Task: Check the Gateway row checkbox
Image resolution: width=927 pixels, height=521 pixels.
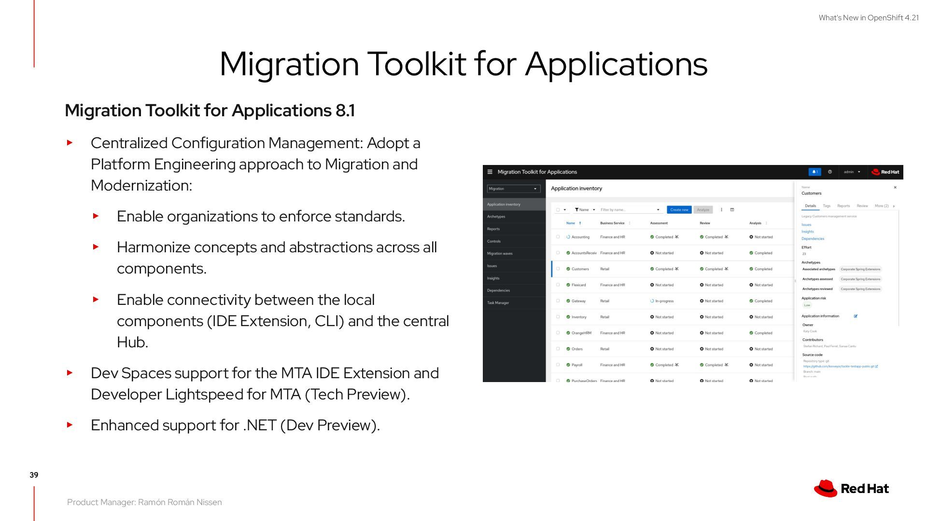Action: (558, 301)
